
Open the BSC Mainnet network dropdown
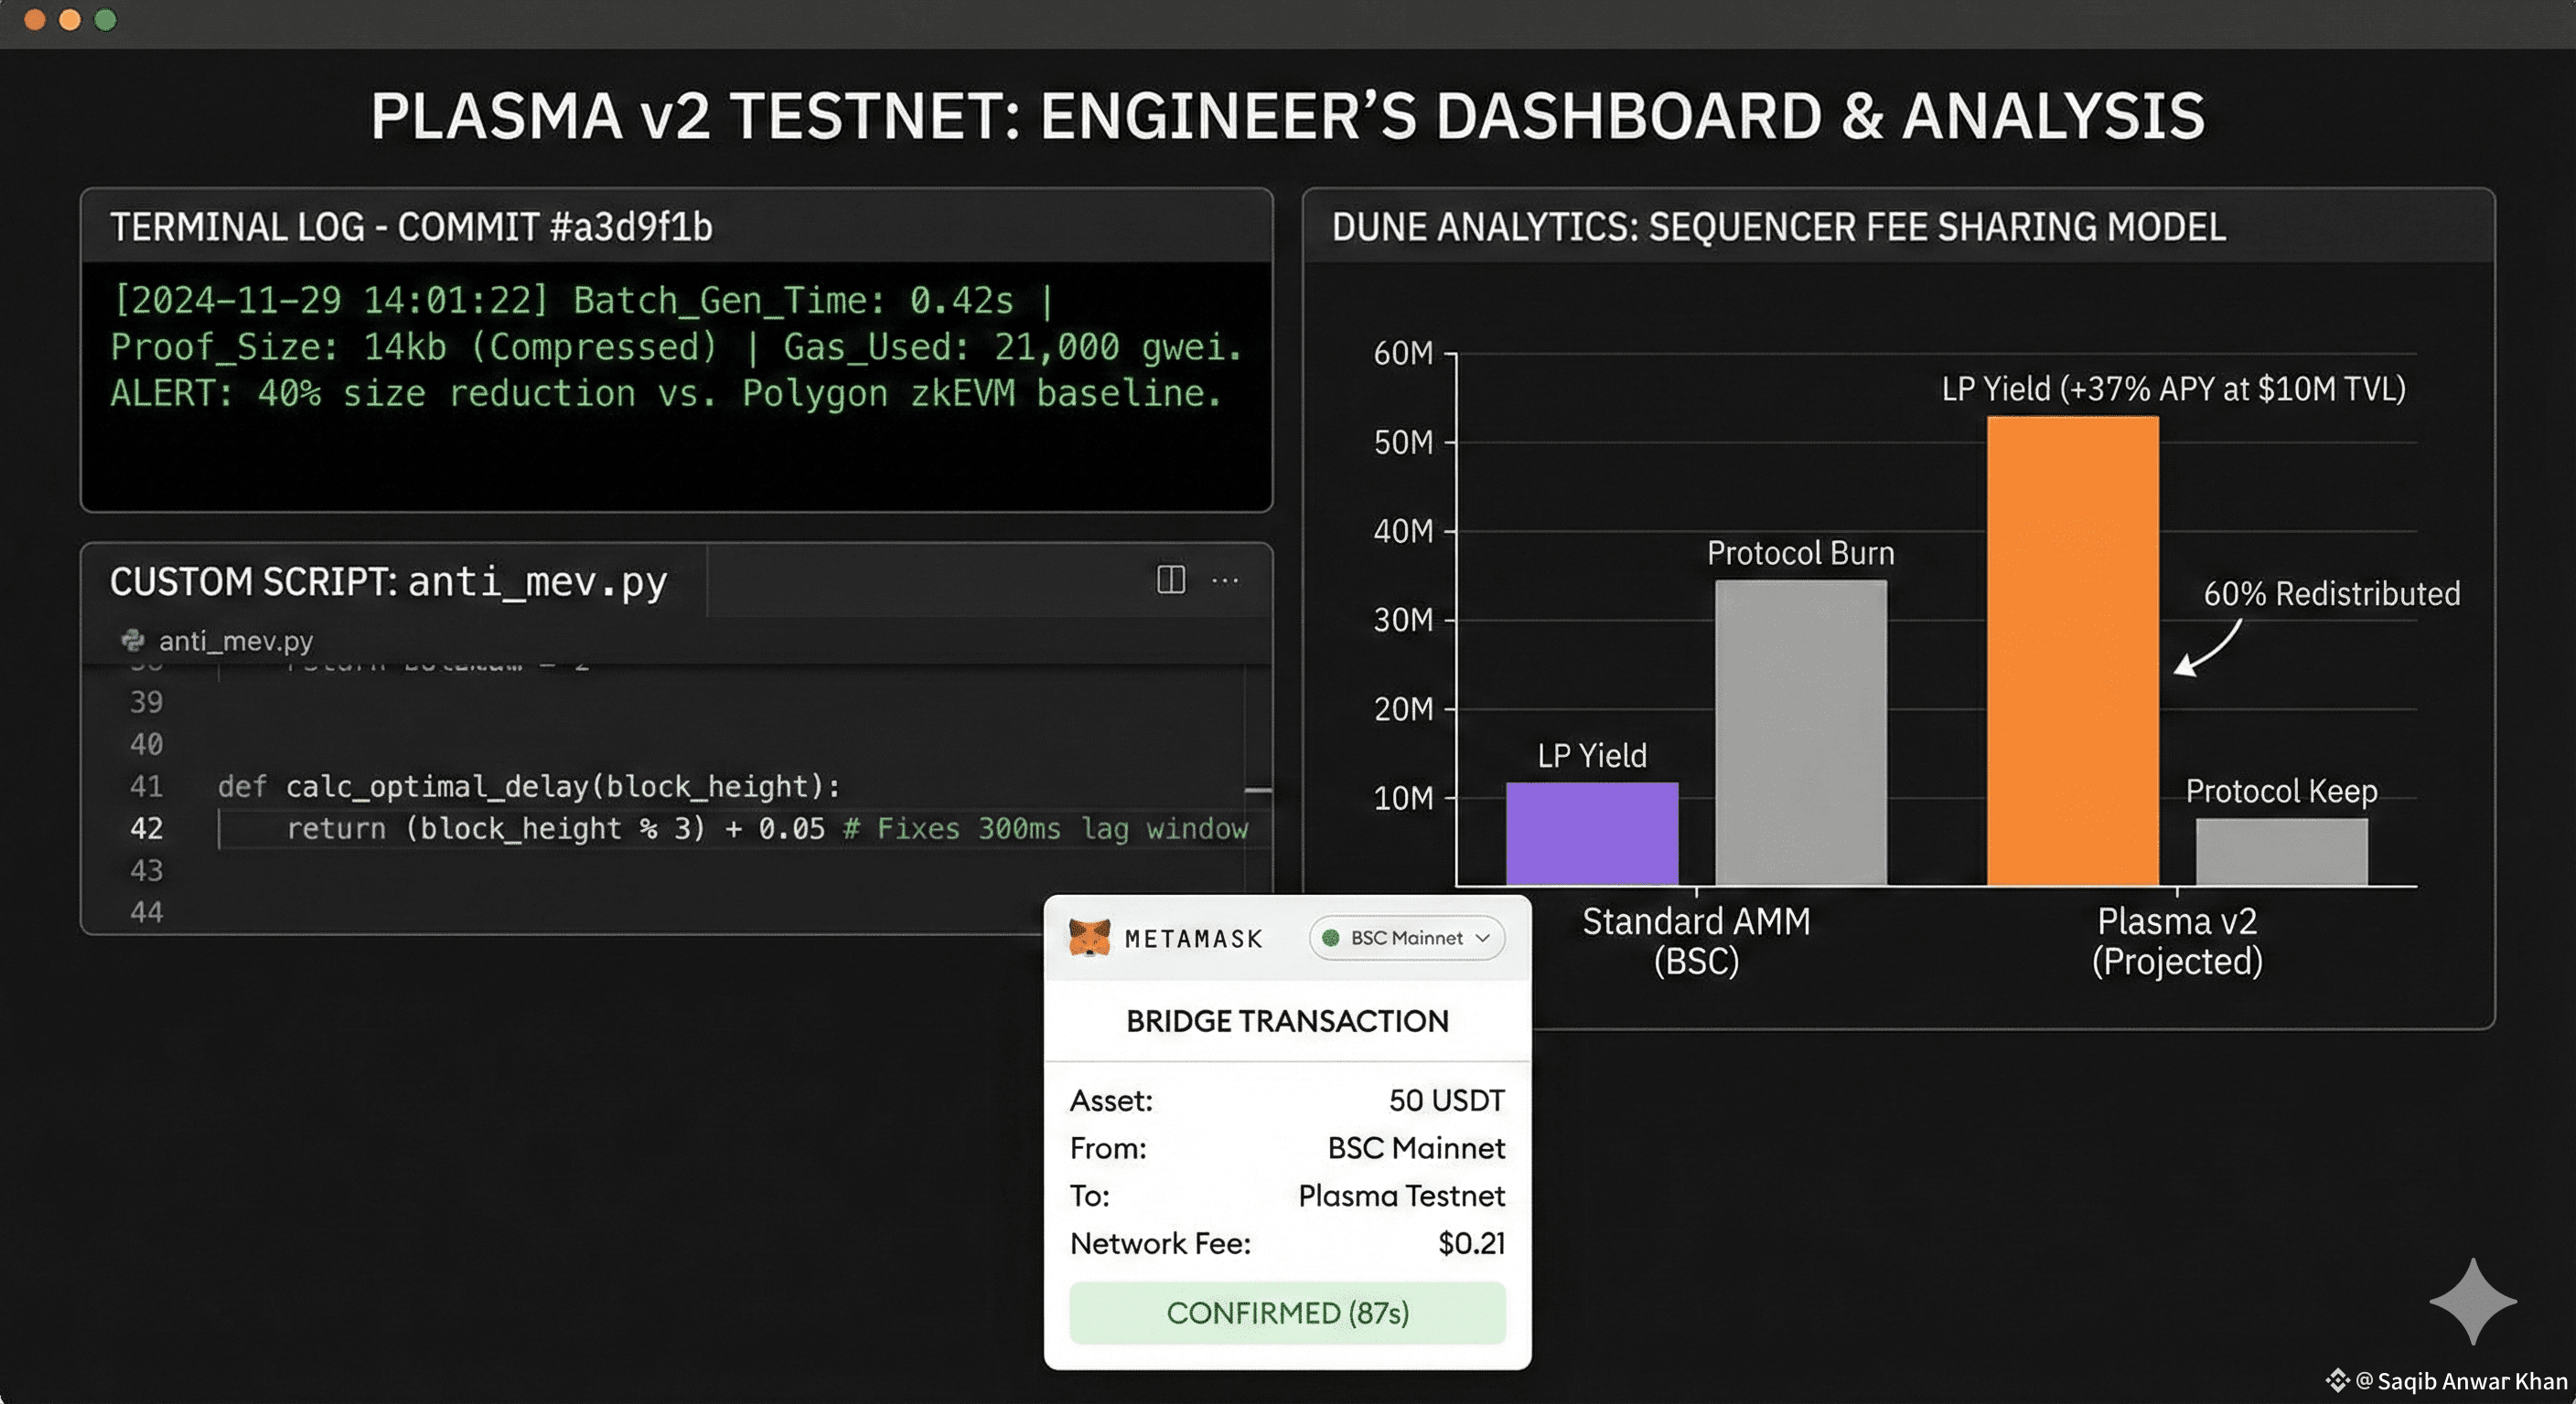point(1407,937)
